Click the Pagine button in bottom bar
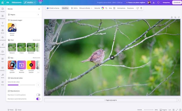 click(163, 110)
